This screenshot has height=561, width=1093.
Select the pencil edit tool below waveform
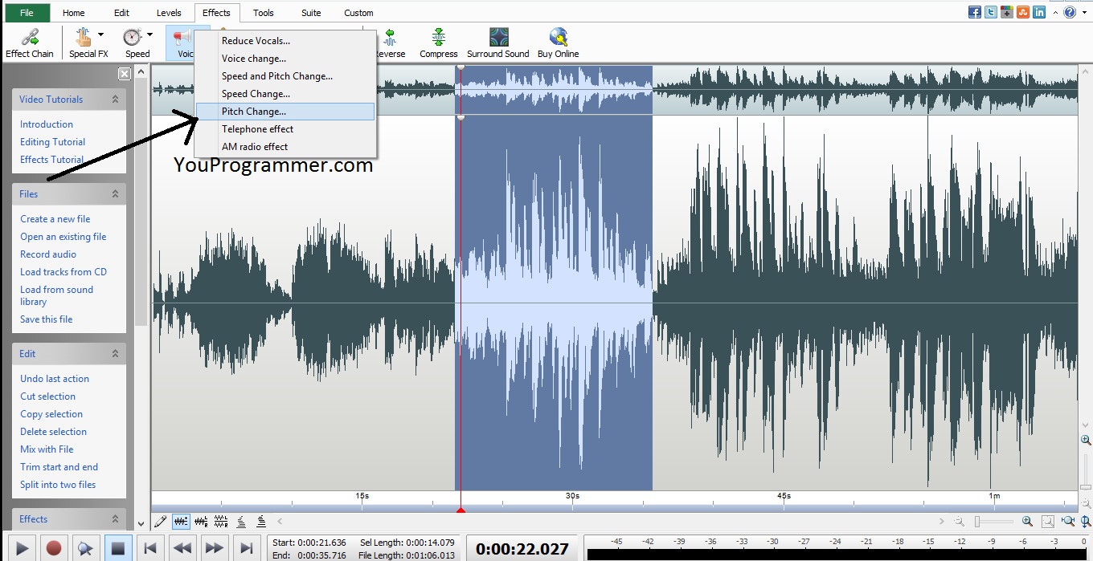[160, 522]
